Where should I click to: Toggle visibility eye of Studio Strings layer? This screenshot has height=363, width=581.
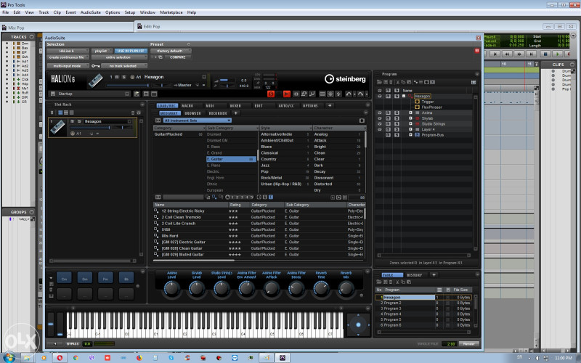[x=379, y=124]
